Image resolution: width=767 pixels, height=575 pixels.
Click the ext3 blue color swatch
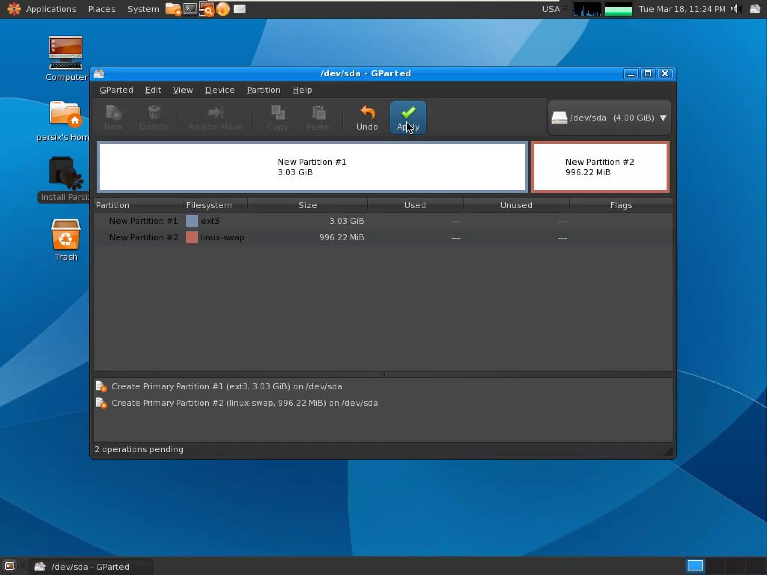point(191,221)
